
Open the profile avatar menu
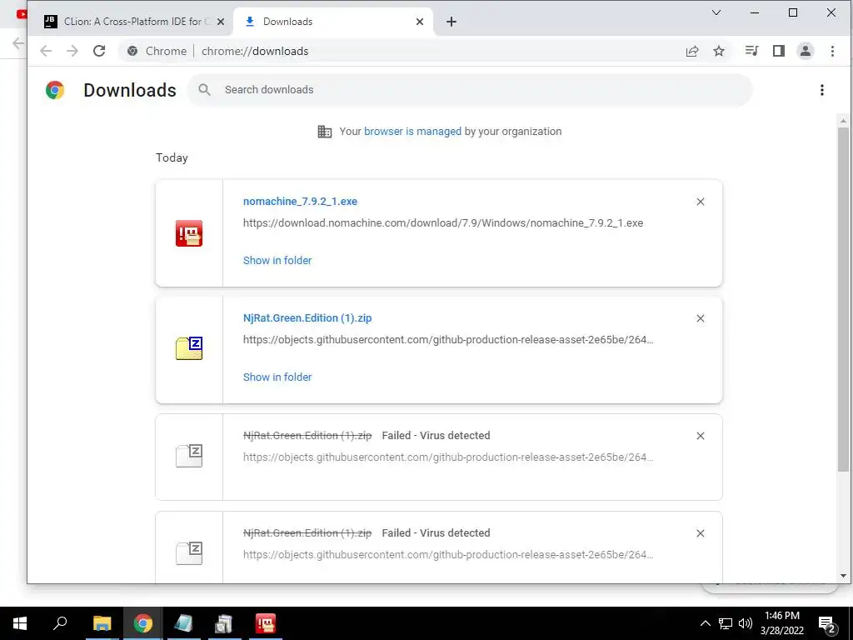coord(806,51)
